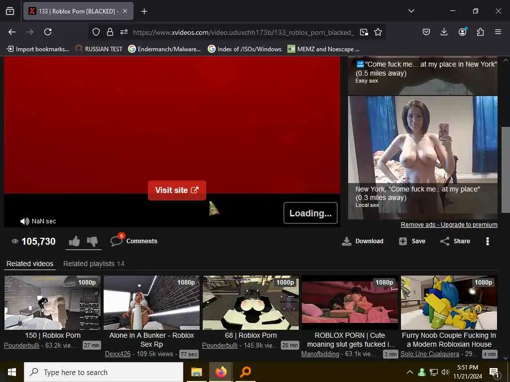Viewport: 510px width, 382px height.
Task: Open the Windows notification center
Action: tap(495, 372)
